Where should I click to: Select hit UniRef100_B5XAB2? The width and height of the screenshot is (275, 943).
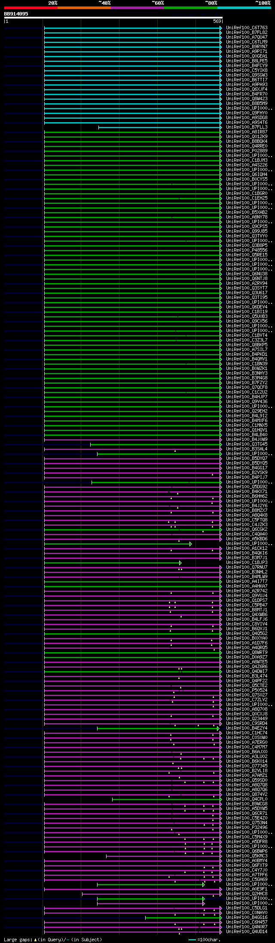coord(247,213)
